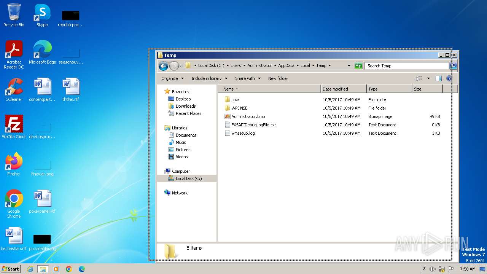This screenshot has height=274, width=487.
Task: Click Users in the address breadcrumb
Action: [x=236, y=65]
